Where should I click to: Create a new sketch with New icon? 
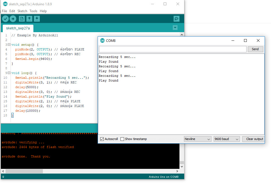tap(22, 19)
